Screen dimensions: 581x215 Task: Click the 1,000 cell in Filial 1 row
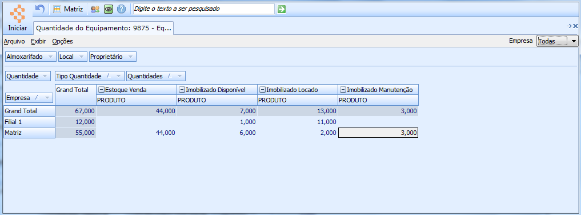point(217,122)
